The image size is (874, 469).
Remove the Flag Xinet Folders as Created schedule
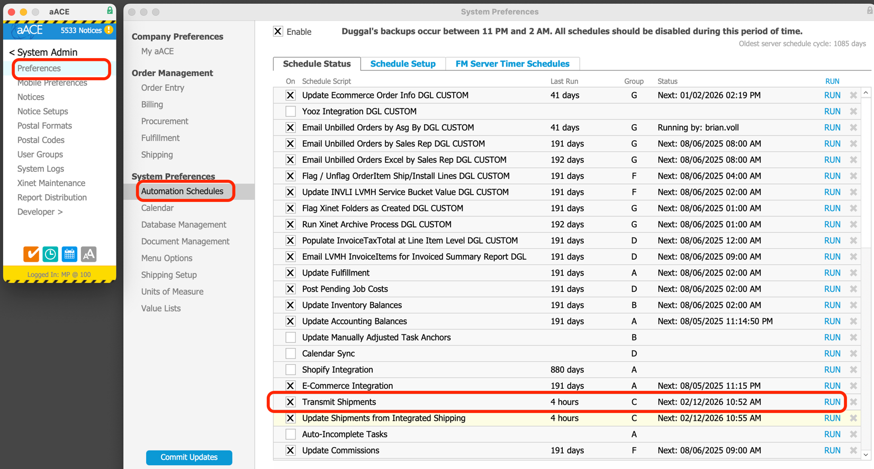pos(853,208)
